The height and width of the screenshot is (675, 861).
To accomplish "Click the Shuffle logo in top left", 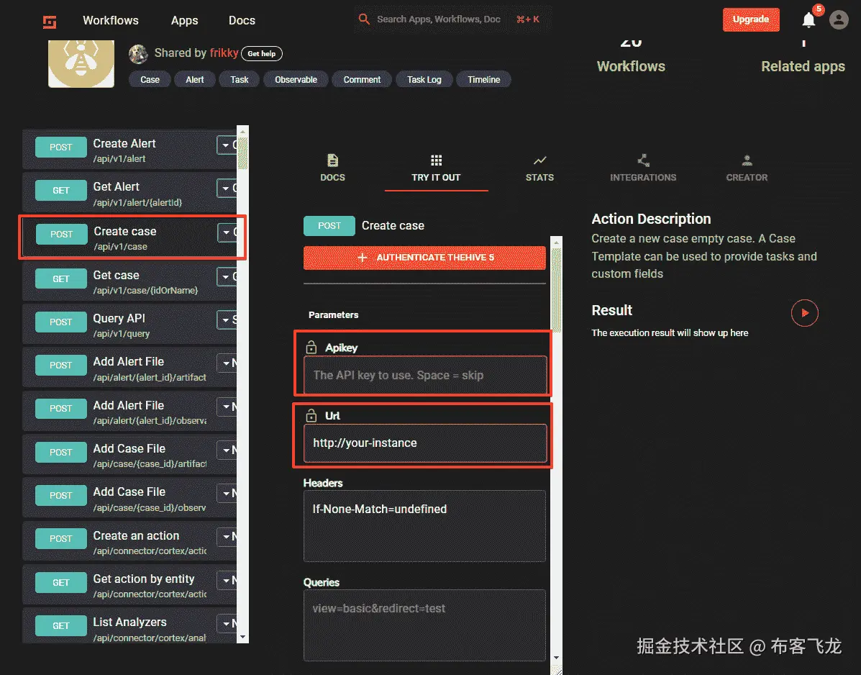I will coord(48,20).
